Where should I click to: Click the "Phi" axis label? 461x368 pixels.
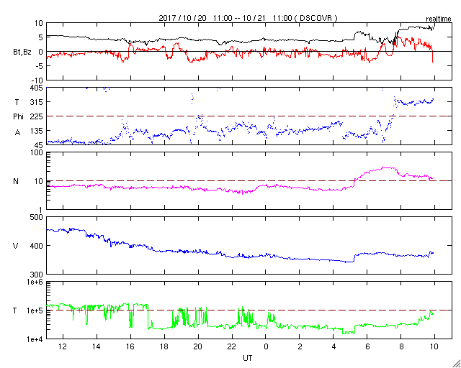[x=18, y=116]
